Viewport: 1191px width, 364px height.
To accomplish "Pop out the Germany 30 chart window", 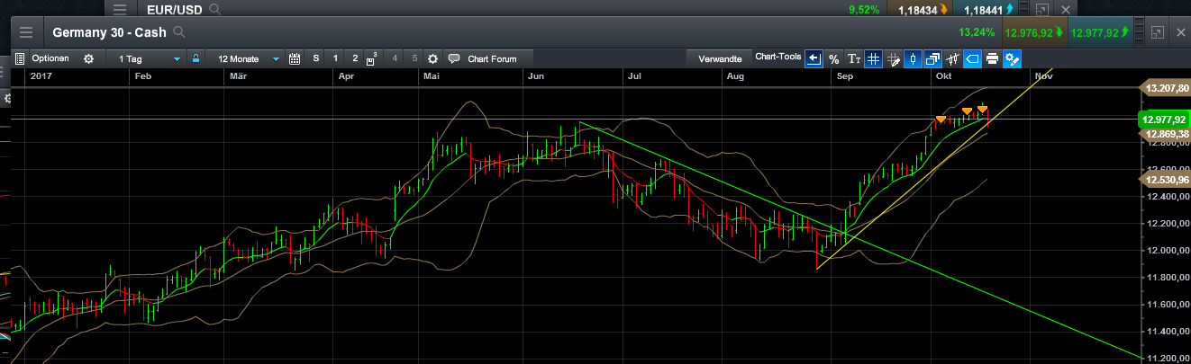I will point(1157,32).
